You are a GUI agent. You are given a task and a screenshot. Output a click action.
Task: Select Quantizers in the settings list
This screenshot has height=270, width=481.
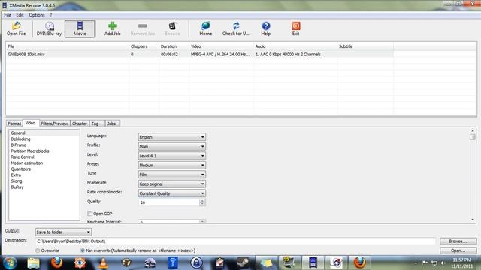20,169
